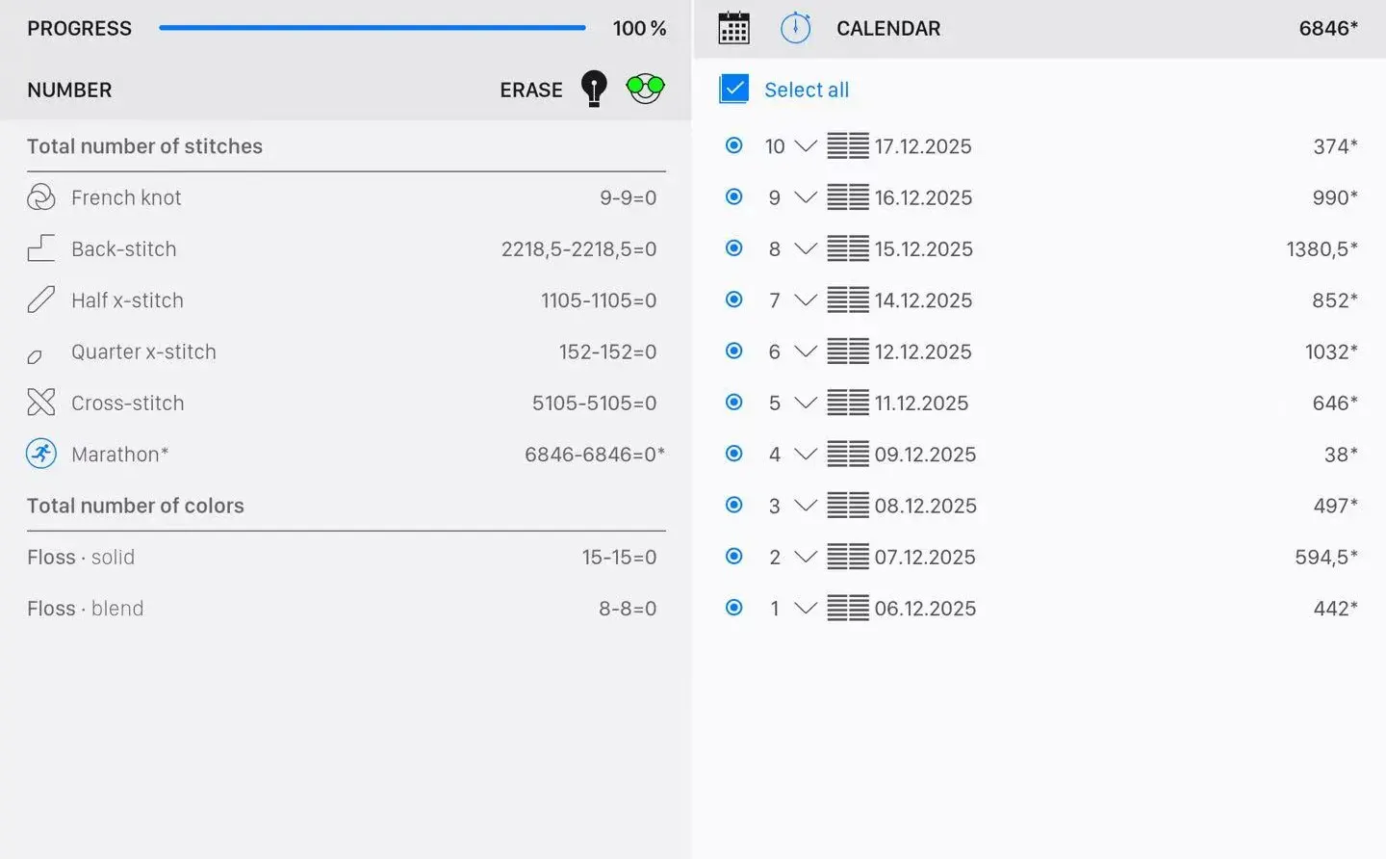Click the Cross-stitch icon
Image resolution: width=1386 pixels, height=859 pixels.
[40, 403]
